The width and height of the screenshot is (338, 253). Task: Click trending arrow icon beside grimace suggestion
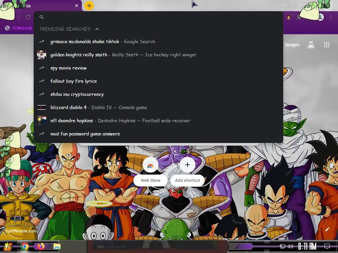click(x=42, y=42)
